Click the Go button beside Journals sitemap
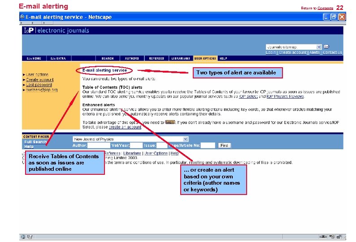The width and height of the screenshot is (356, 242). pos(326,47)
